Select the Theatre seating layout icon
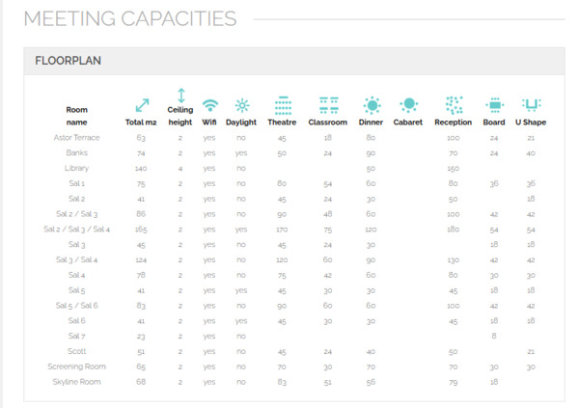 pyautogui.click(x=282, y=104)
